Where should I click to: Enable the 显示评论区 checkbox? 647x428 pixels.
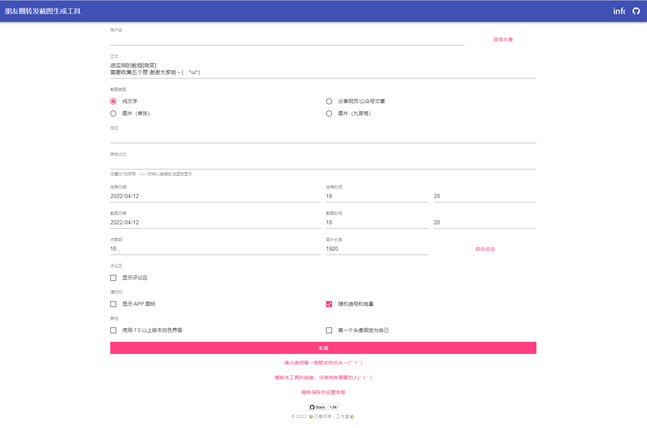[113, 277]
